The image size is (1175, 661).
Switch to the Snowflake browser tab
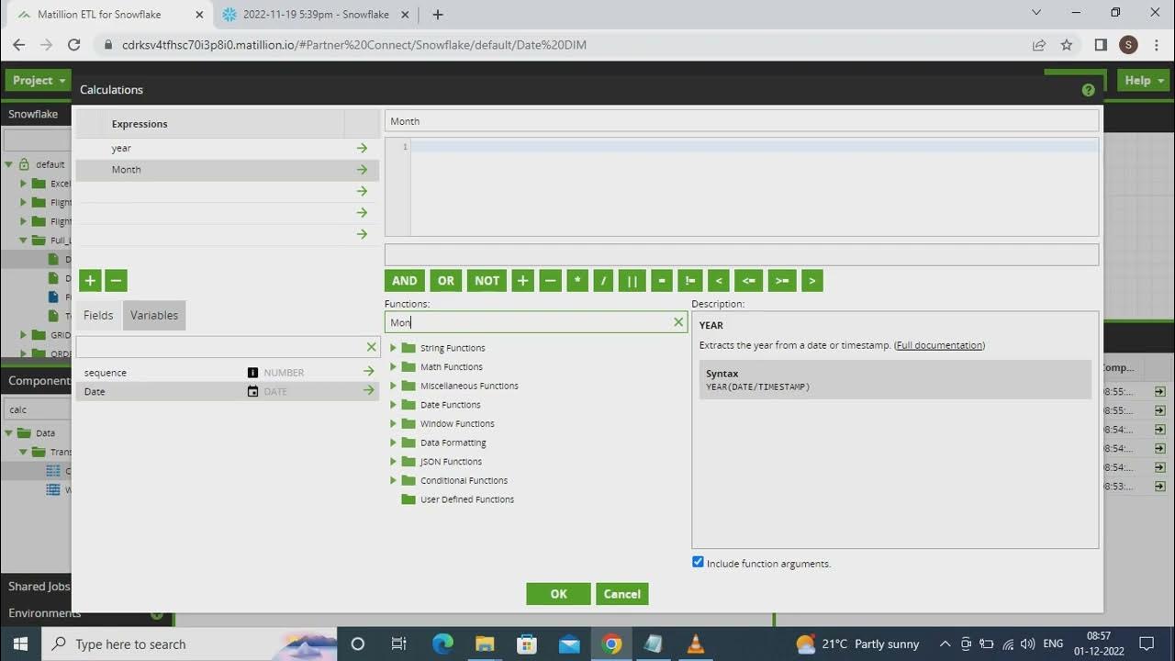[x=315, y=15]
